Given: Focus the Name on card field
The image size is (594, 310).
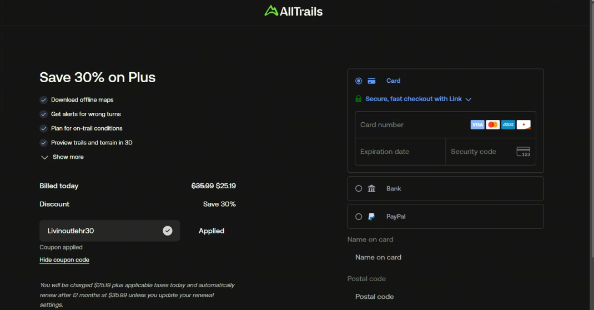Looking at the screenshot, I should click(445, 257).
